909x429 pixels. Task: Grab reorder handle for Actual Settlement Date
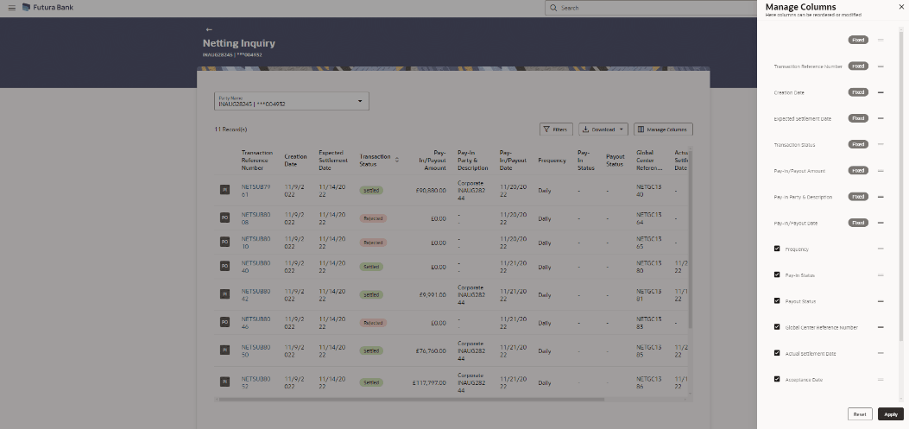click(x=881, y=353)
